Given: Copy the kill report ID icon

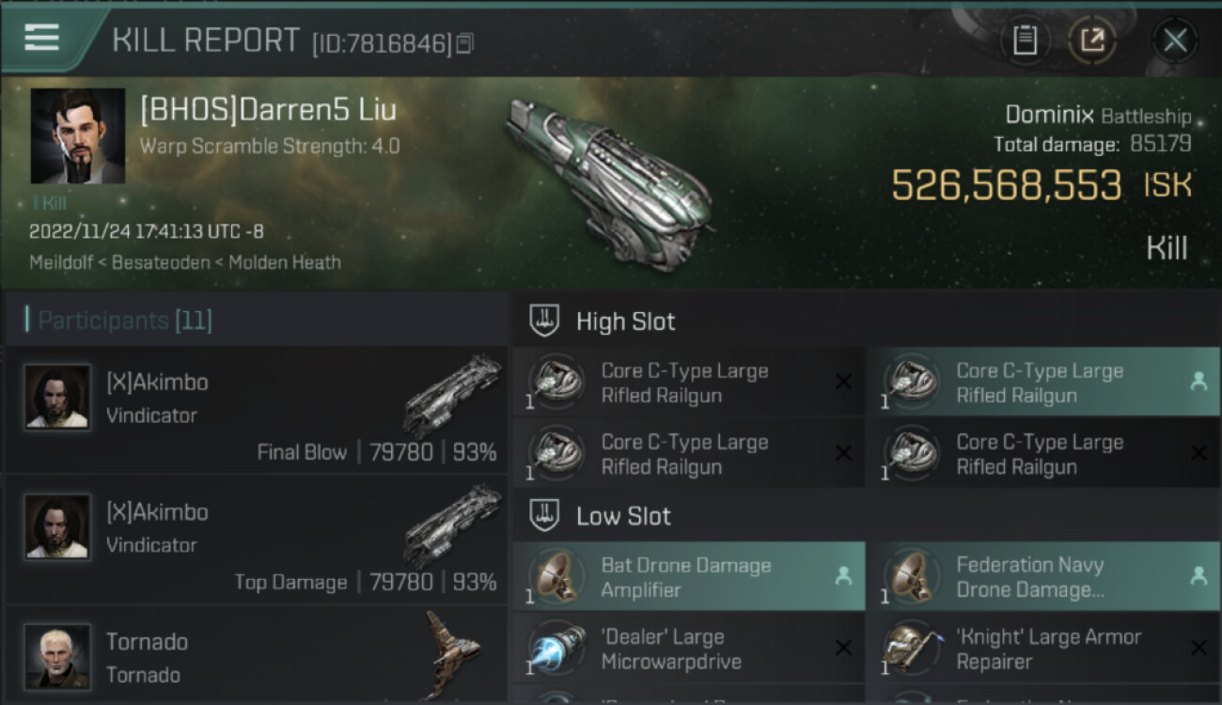Looking at the screenshot, I should click(x=465, y=43).
